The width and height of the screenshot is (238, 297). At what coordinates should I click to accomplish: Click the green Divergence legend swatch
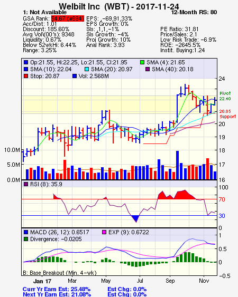click(26, 239)
